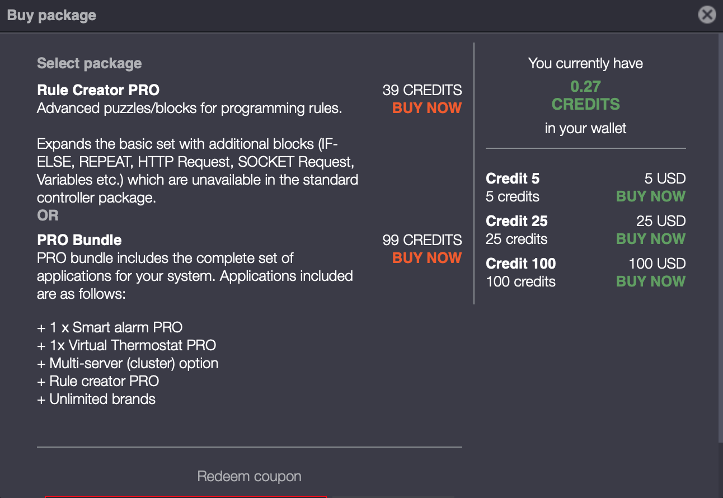Click the Buy package title bar text

(x=51, y=15)
